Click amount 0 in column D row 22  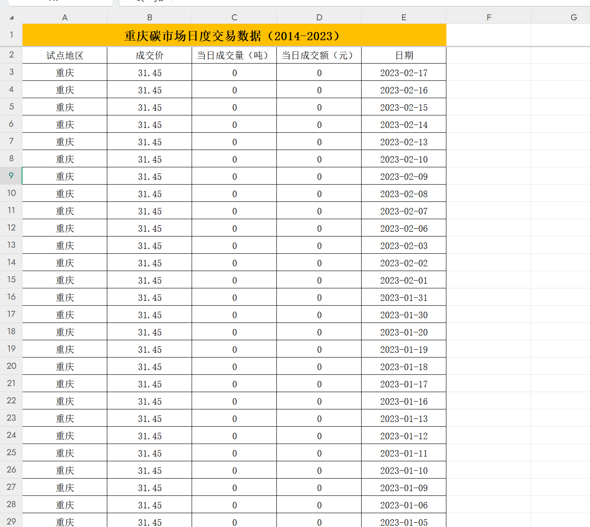pyautogui.click(x=319, y=401)
